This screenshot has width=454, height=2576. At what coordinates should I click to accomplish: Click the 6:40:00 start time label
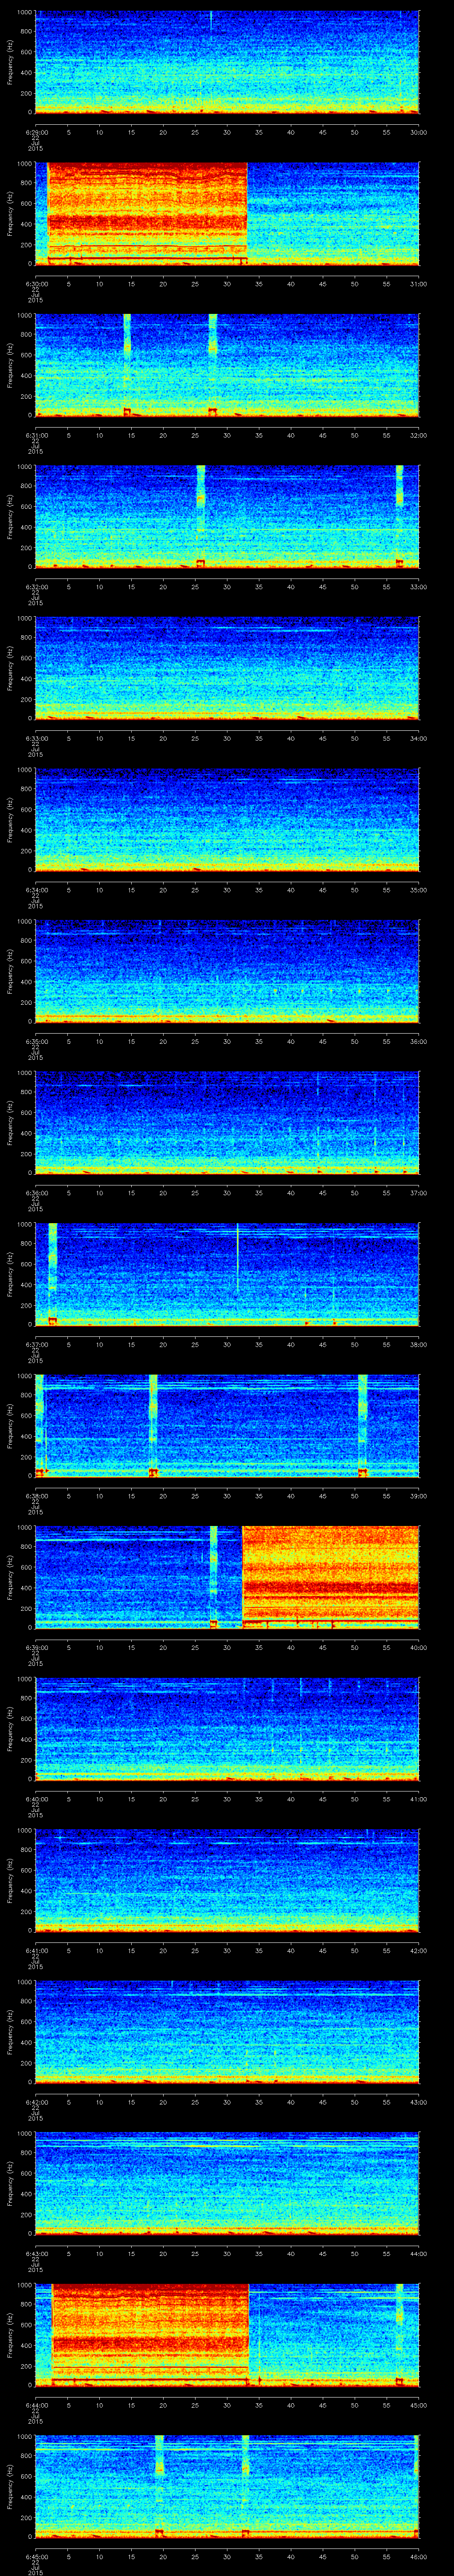[x=35, y=1799]
